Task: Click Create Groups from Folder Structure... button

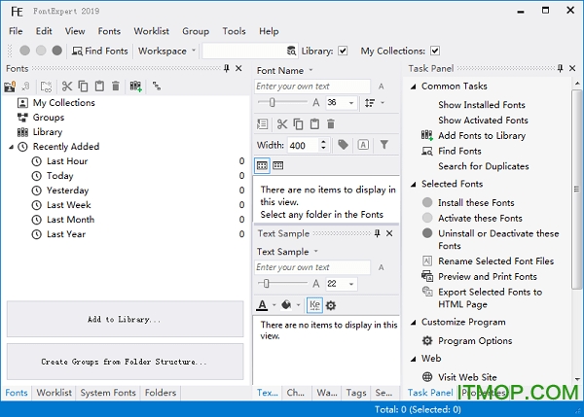Action: (x=126, y=362)
